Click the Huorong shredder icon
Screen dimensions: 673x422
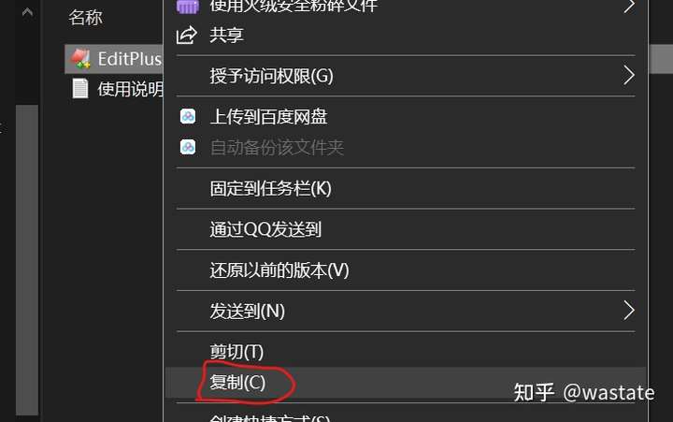188,7
